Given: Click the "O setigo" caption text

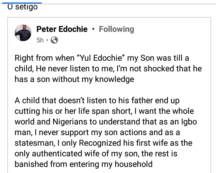Looking at the screenshot, I should coord(22,7).
